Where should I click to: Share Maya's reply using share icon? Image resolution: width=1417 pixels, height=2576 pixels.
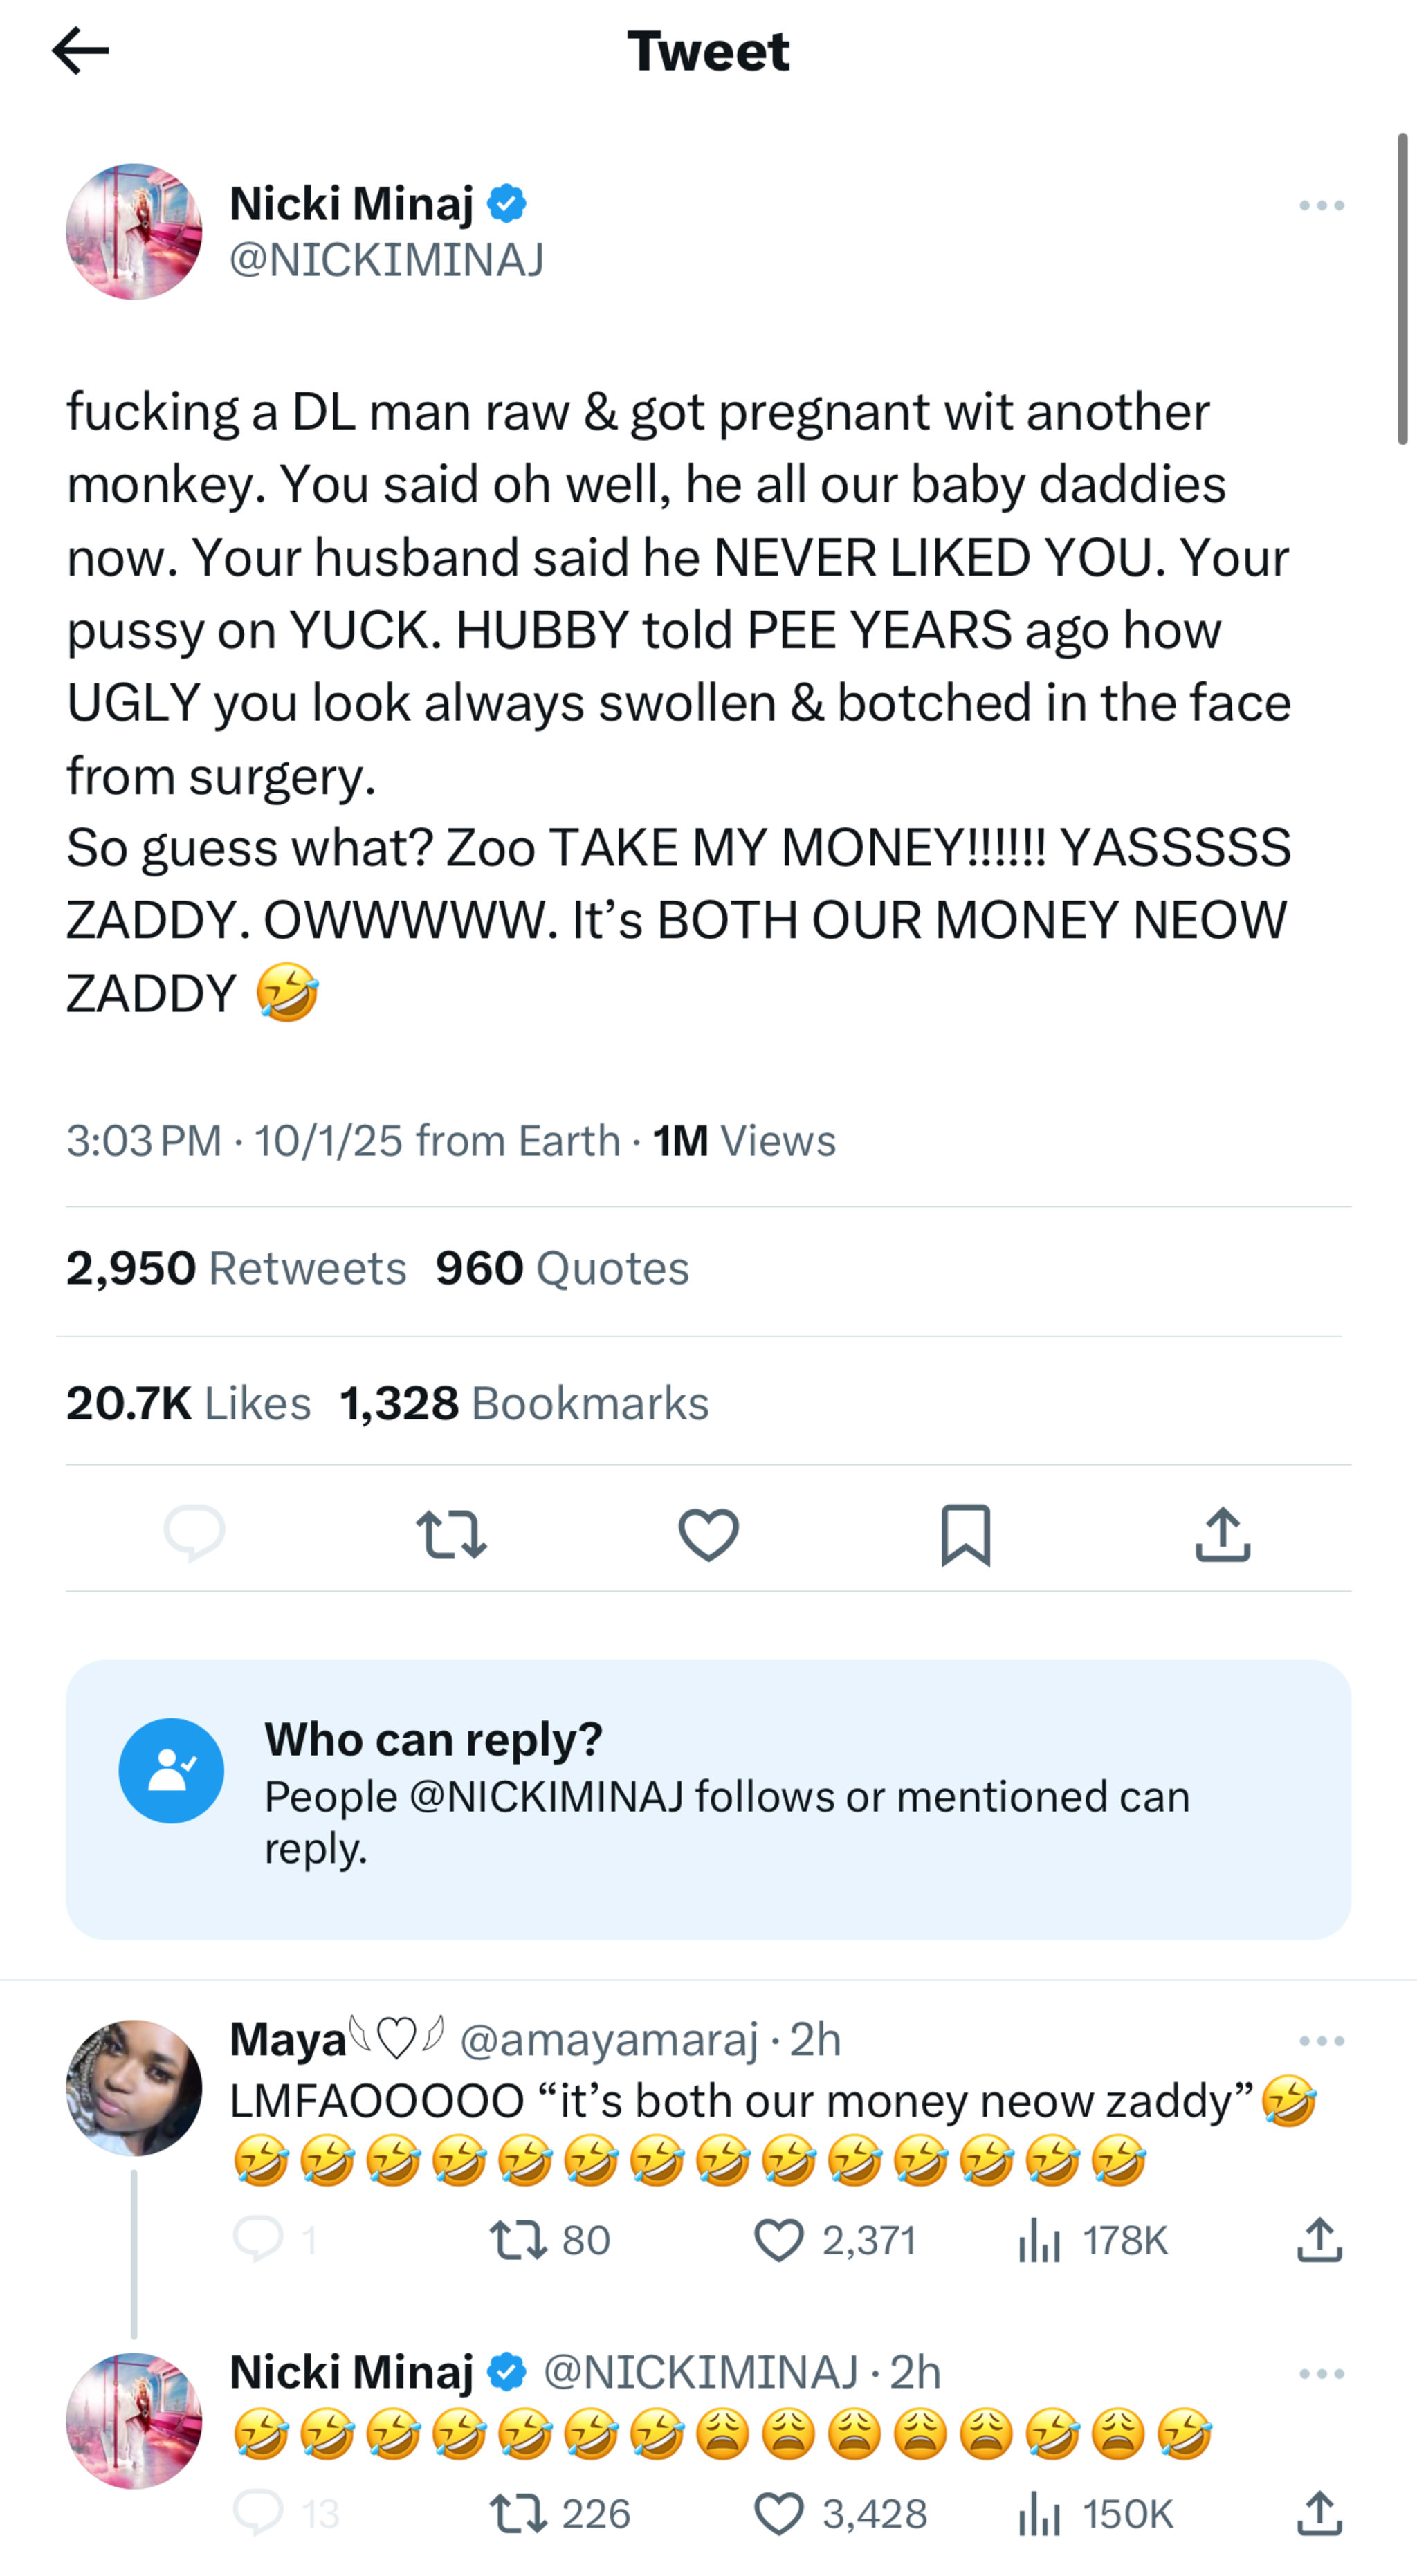tap(1319, 2241)
